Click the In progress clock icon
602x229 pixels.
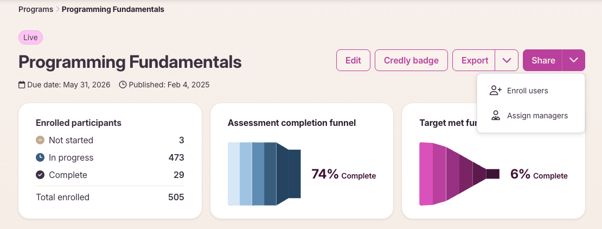pyautogui.click(x=40, y=157)
